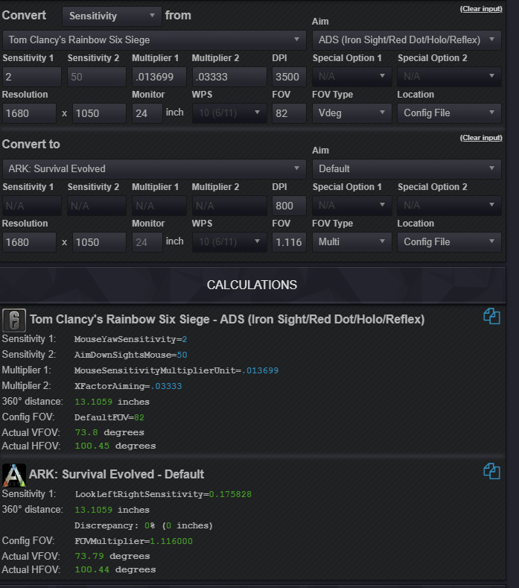Edit the Multiplier 1 field with .013699
The width and height of the screenshot is (519, 588).
coord(159,77)
